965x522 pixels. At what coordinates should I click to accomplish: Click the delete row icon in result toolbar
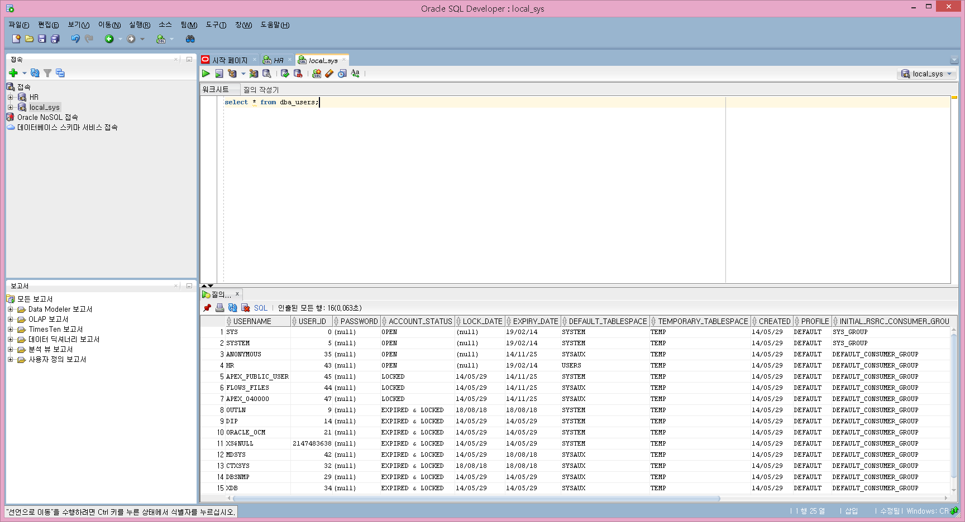(x=245, y=308)
